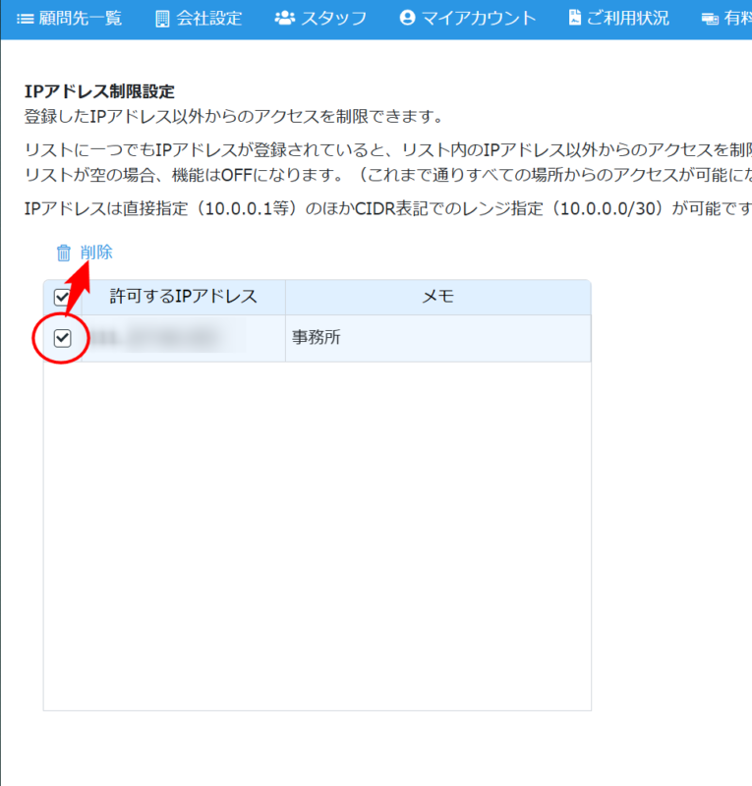Screen dimensions: 752x786
Task: Click the trash can icon
Action: [x=64, y=253]
